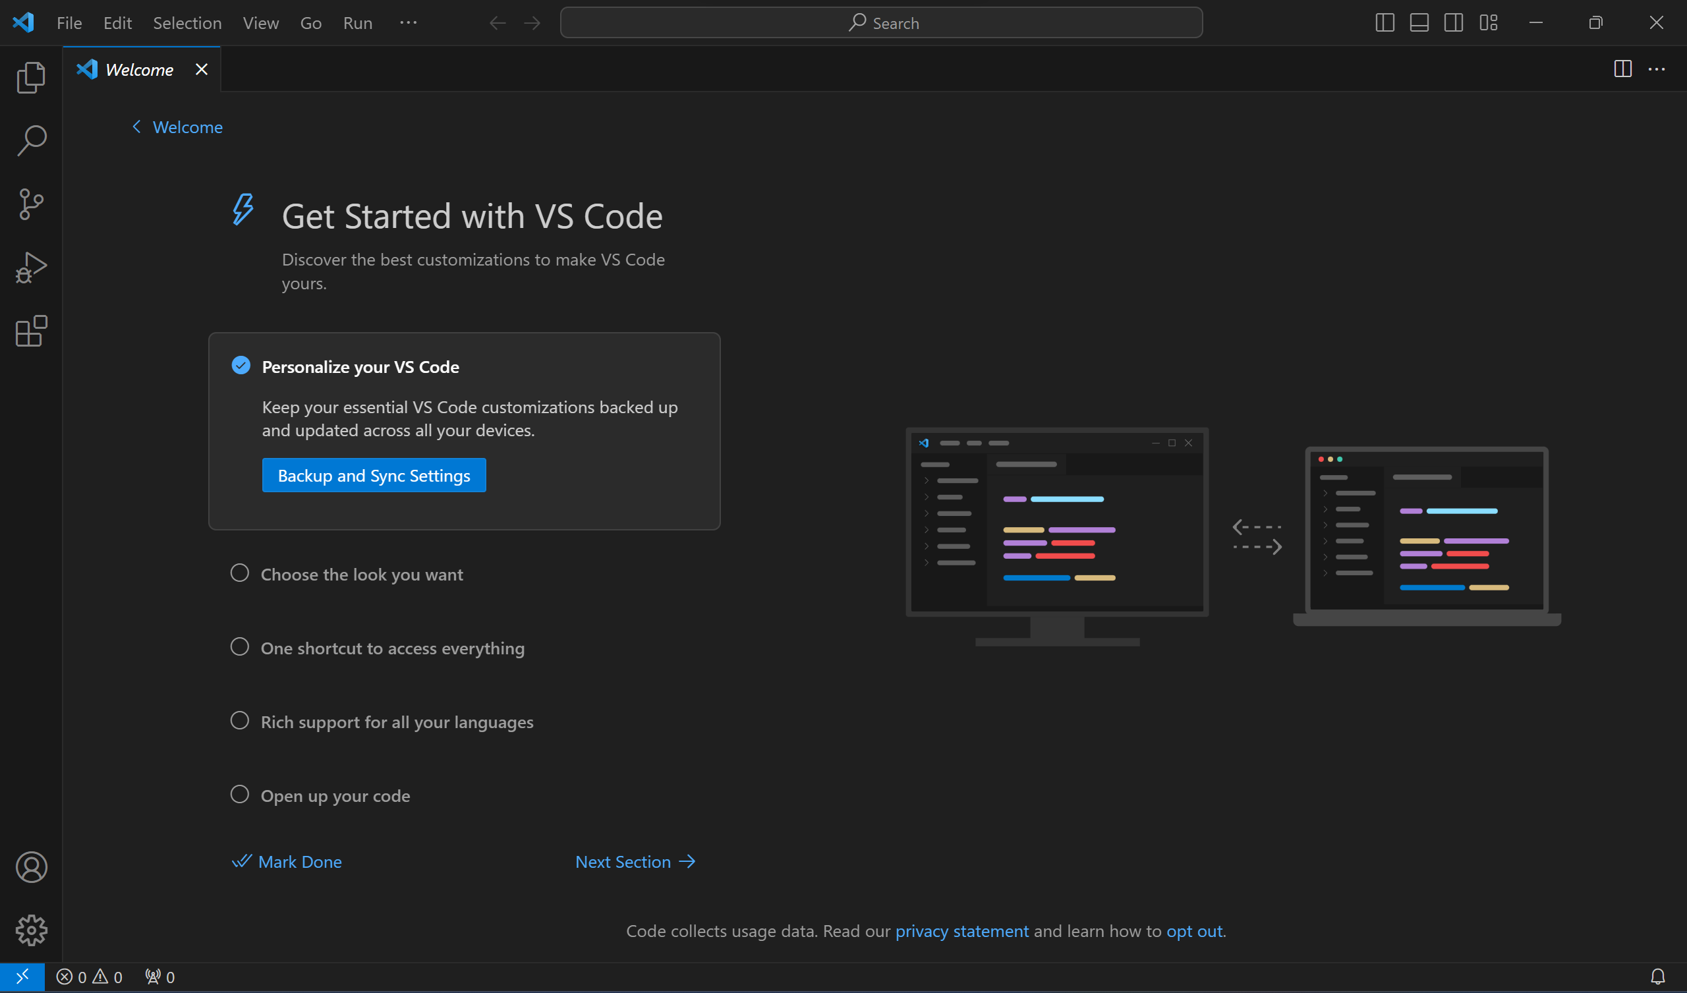The image size is (1687, 993).
Task: Expand Rich support for all your languages step
Action: tap(397, 722)
